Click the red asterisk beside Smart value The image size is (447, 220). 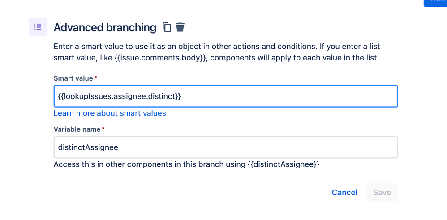(x=96, y=78)
